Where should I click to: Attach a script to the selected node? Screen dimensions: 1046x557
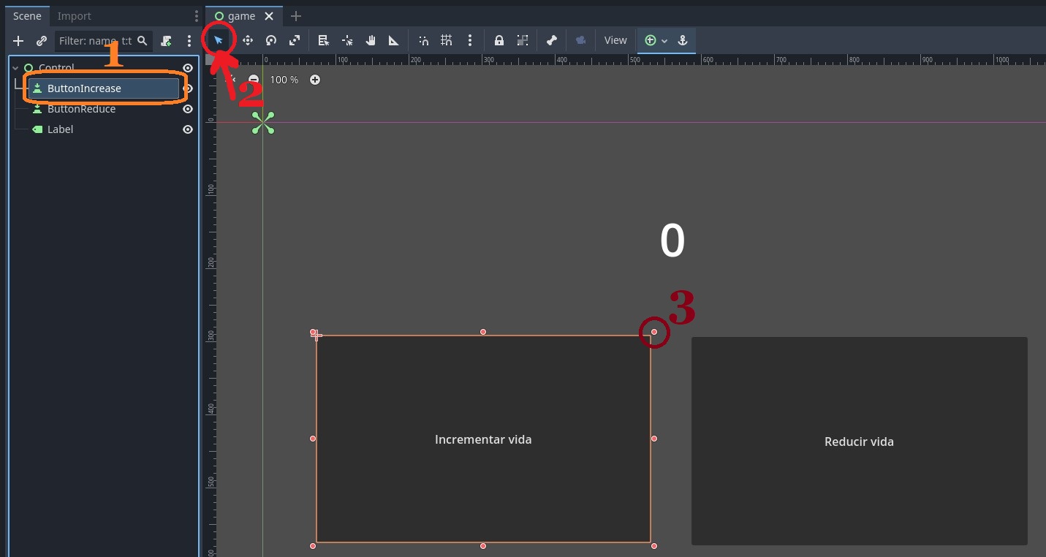pyautogui.click(x=167, y=41)
